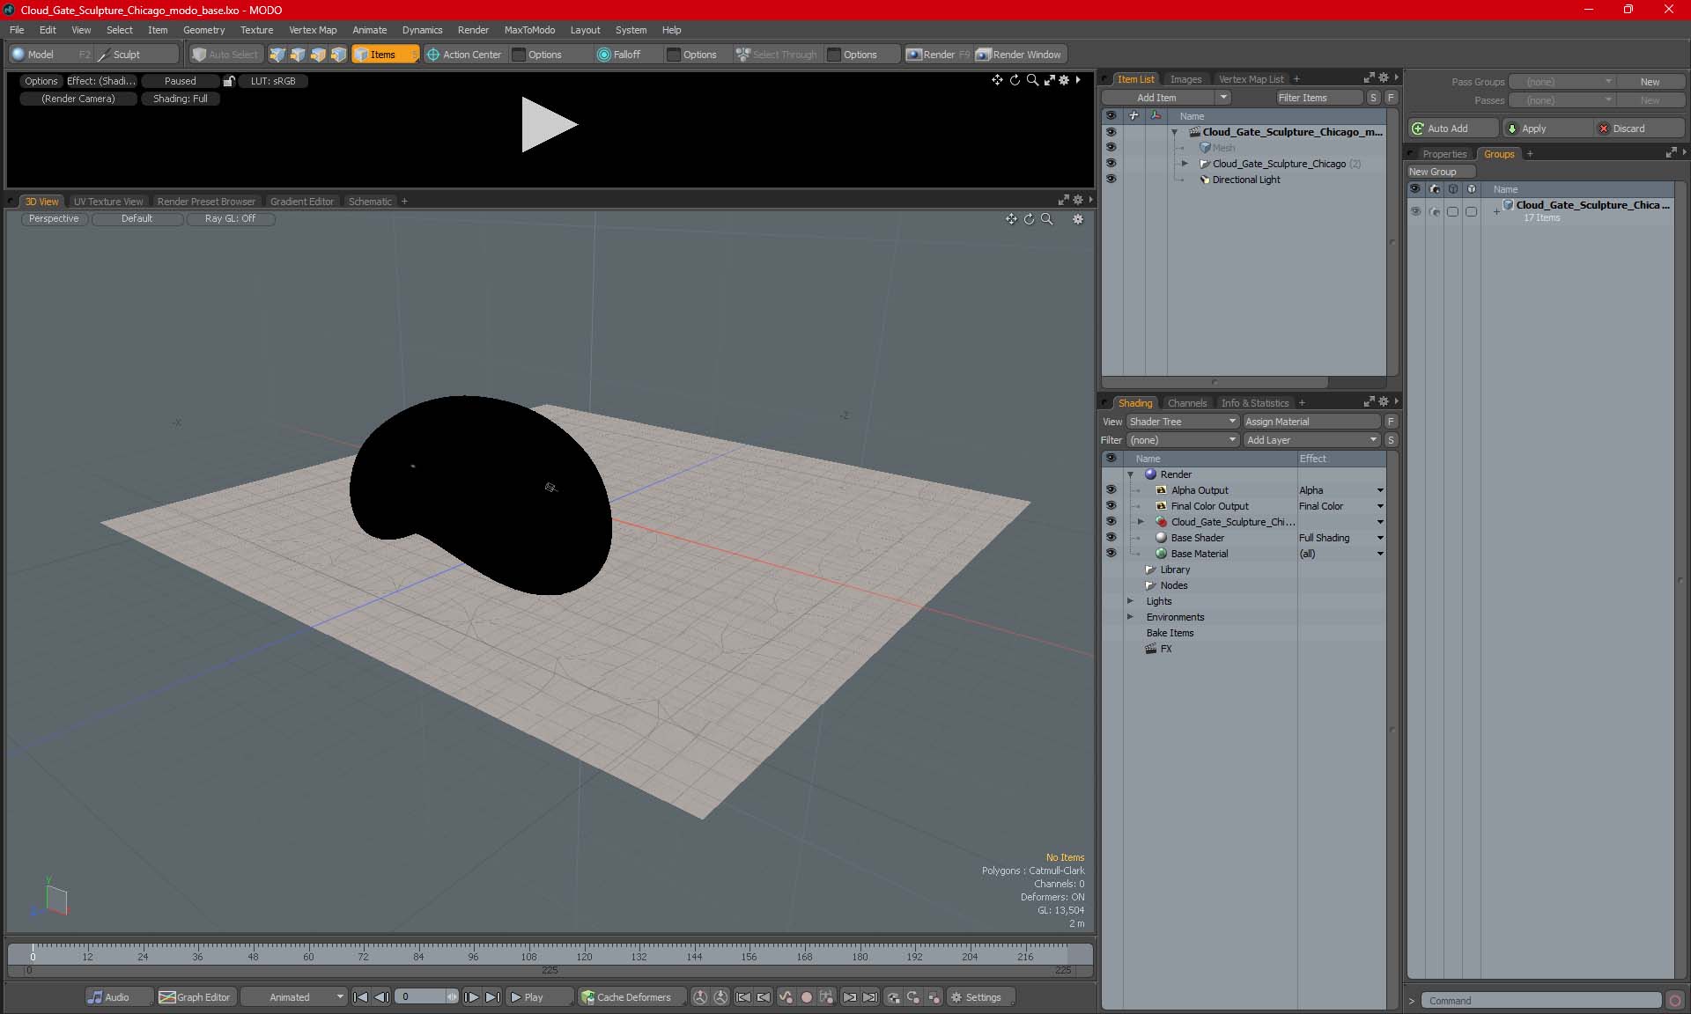Click render preview zoom magnifier icon
Image resolution: width=1691 pixels, height=1014 pixels.
[x=1032, y=80]
